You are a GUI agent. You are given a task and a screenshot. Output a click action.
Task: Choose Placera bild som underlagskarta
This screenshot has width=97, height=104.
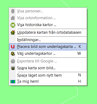tap(48, 47)
